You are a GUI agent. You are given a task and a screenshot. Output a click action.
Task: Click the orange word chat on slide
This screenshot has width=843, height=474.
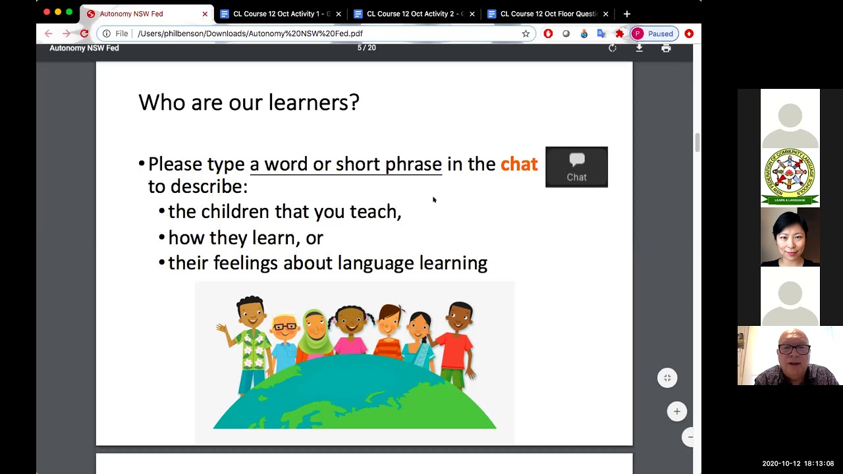tap(519, 164)
